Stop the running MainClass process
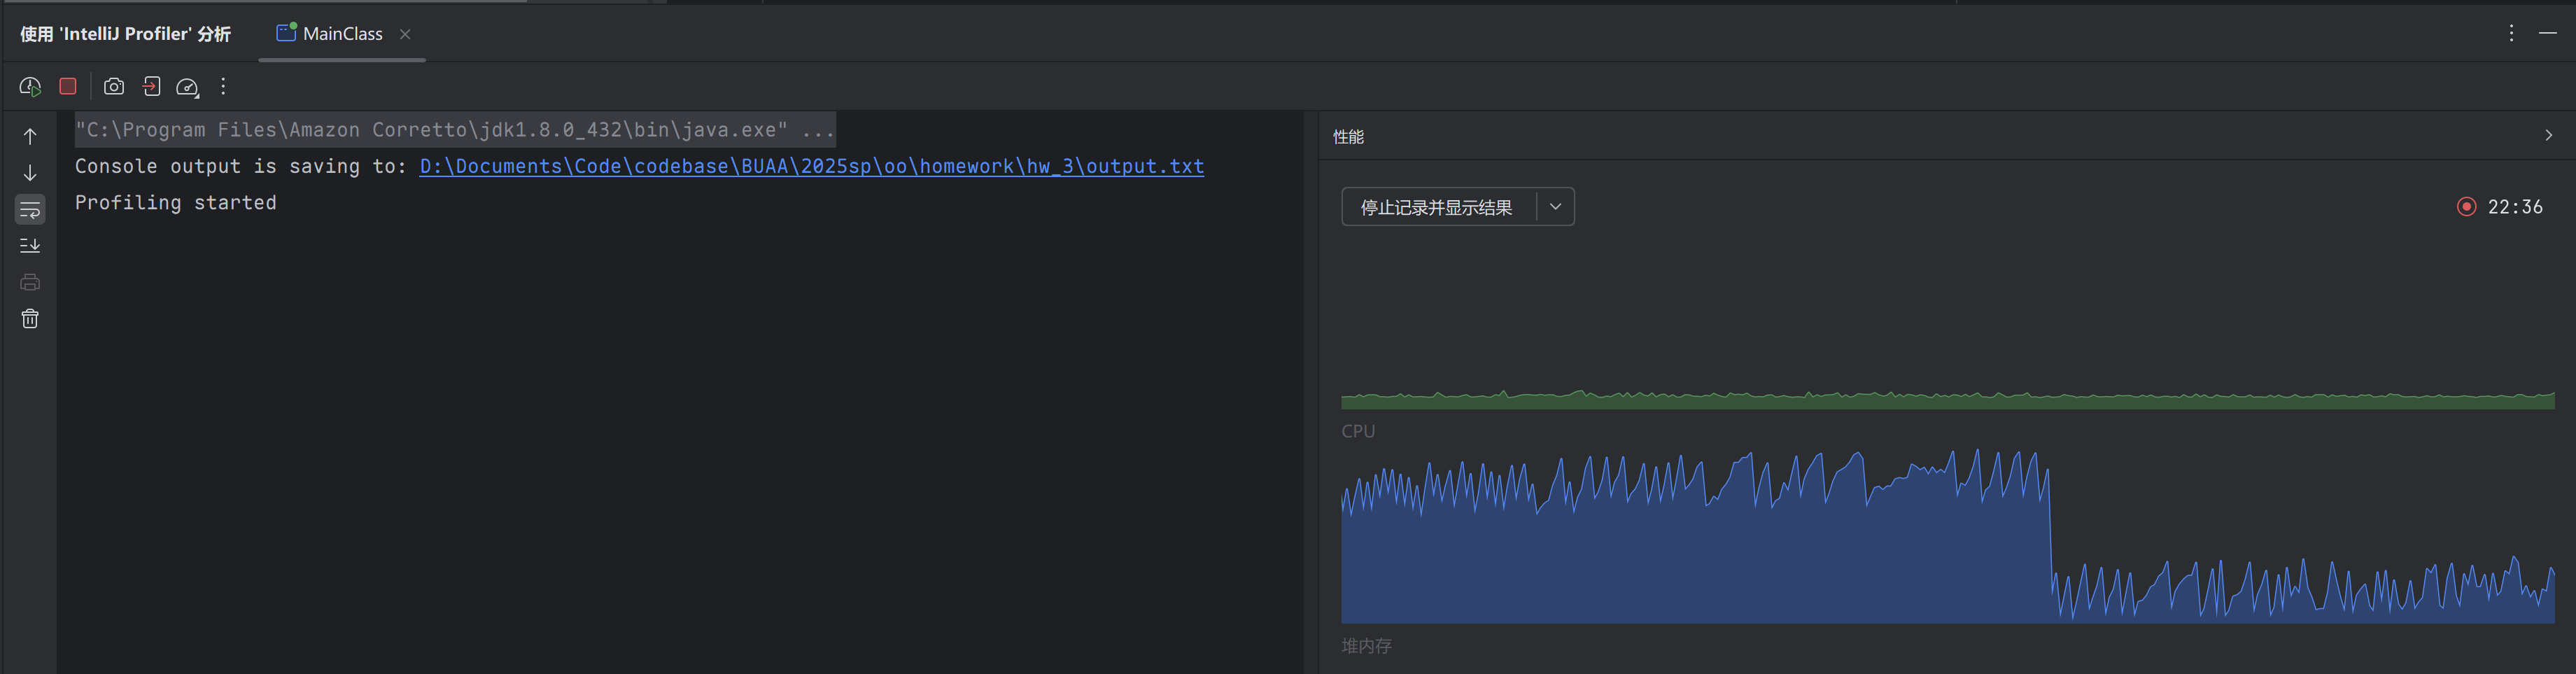The width and height of the screenshot is (2576, 674). 67,87
